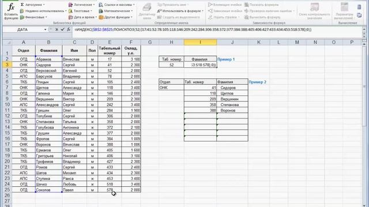This screenshot has width=369, height=207.
Task: Open the Математические functions dropdown
Action: tap(116, 11)
